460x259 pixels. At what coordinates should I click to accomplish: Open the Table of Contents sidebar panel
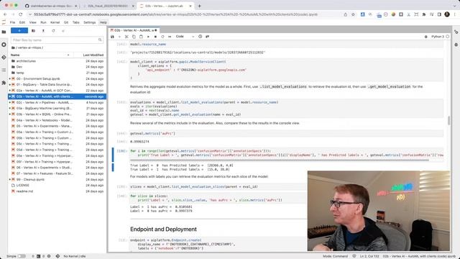coord(4,70)
